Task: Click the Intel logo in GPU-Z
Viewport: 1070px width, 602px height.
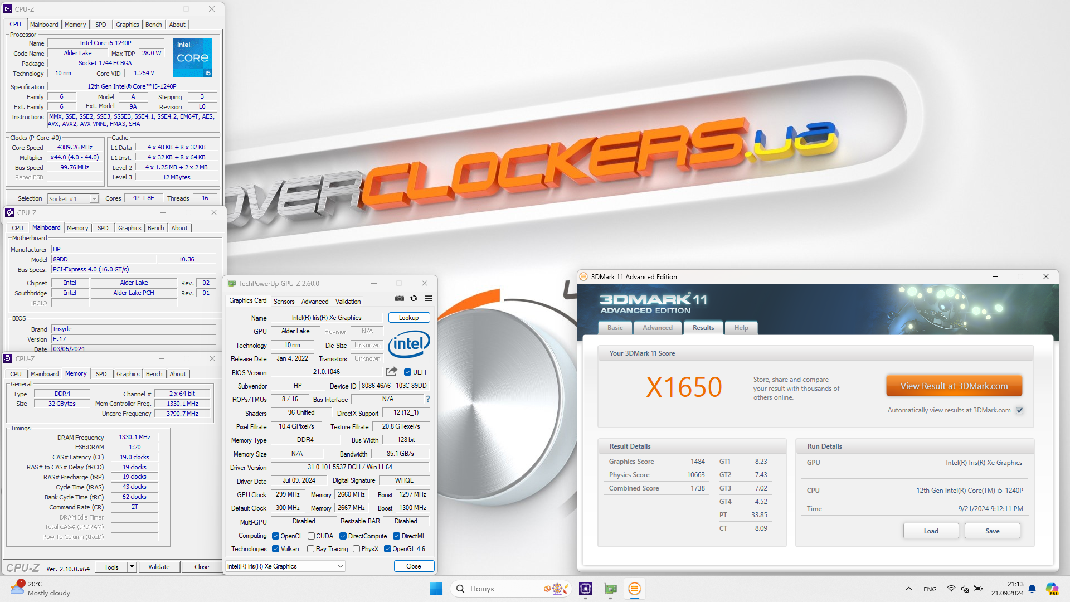Action: [x=408, y=344]
